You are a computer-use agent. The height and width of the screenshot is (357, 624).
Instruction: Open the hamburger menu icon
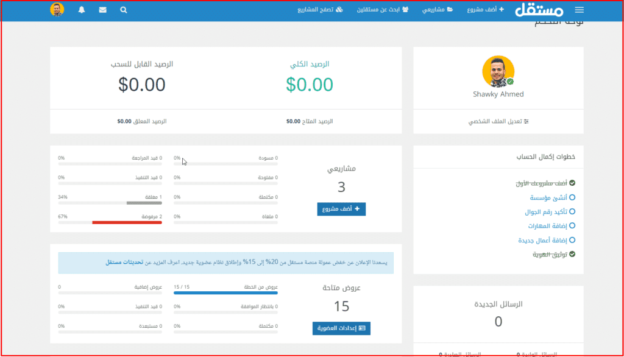pos(579,10)
